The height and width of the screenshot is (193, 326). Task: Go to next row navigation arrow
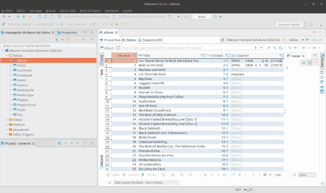click(218, 175)
